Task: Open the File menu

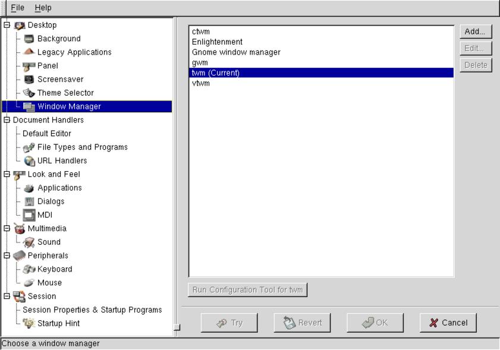Action: coord(17,8)
